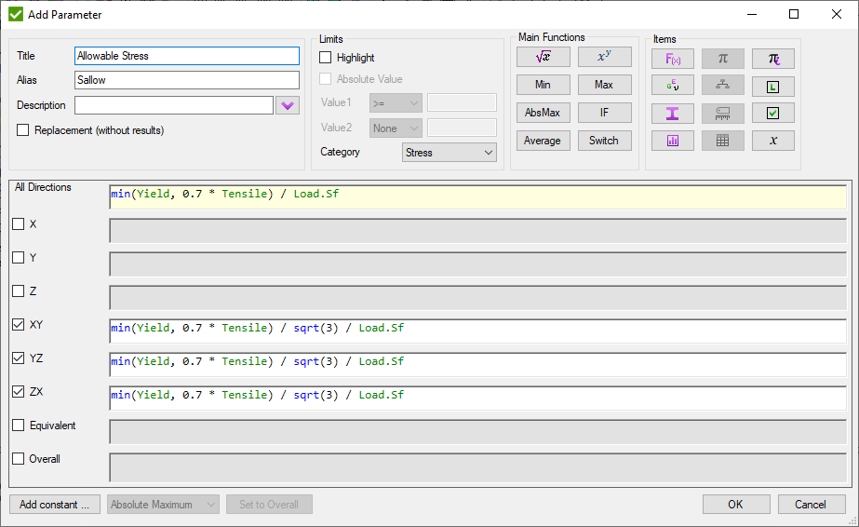Click the pi with purple symbol icon
This screenshot has height=527, width=859.
tap(772, 59)
